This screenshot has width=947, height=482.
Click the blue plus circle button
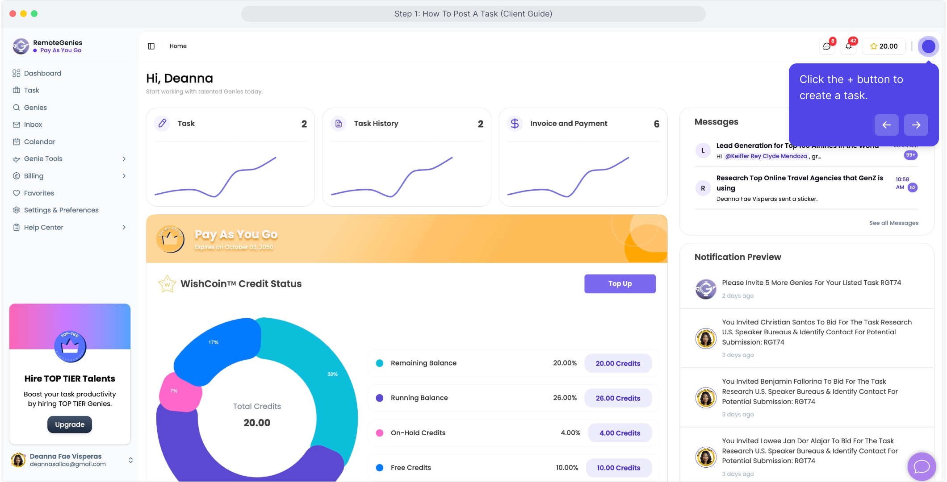(928, 46)
